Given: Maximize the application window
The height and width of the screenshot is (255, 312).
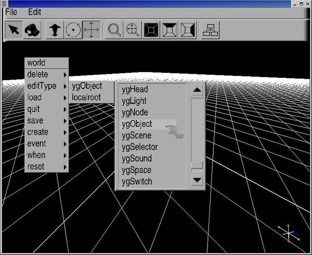Looking at the screenshot, I should click(301, 4).
